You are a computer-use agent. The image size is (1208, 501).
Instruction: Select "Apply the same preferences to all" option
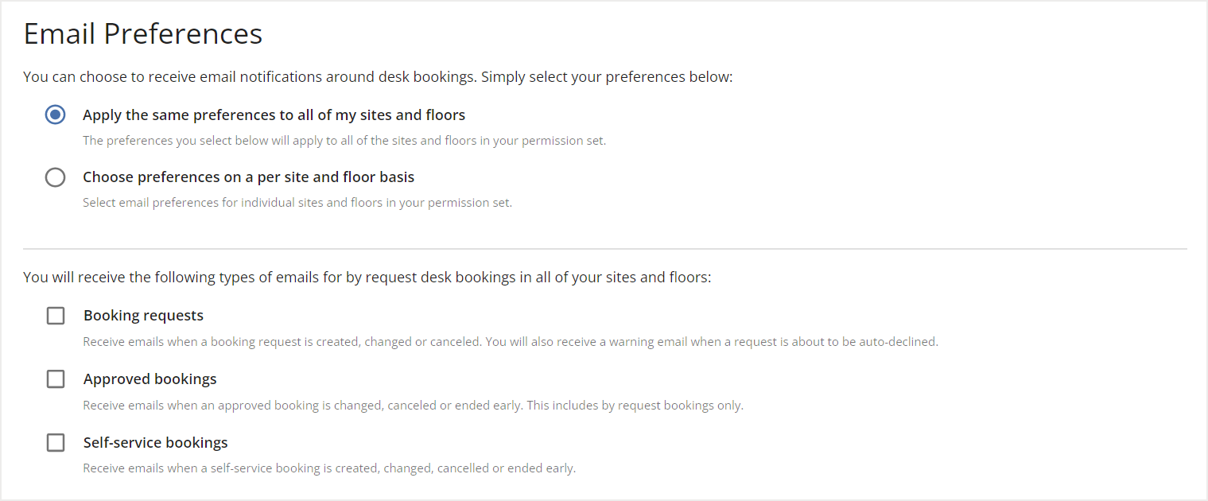(55, 114)
